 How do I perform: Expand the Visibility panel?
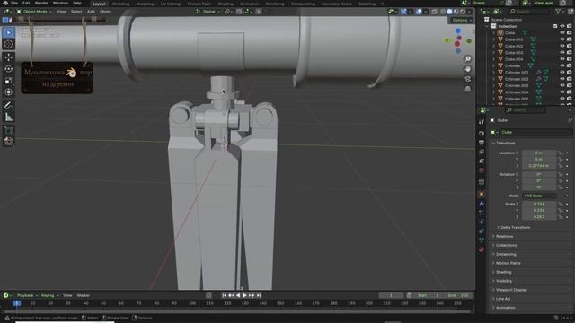click(x=504, y=281)
